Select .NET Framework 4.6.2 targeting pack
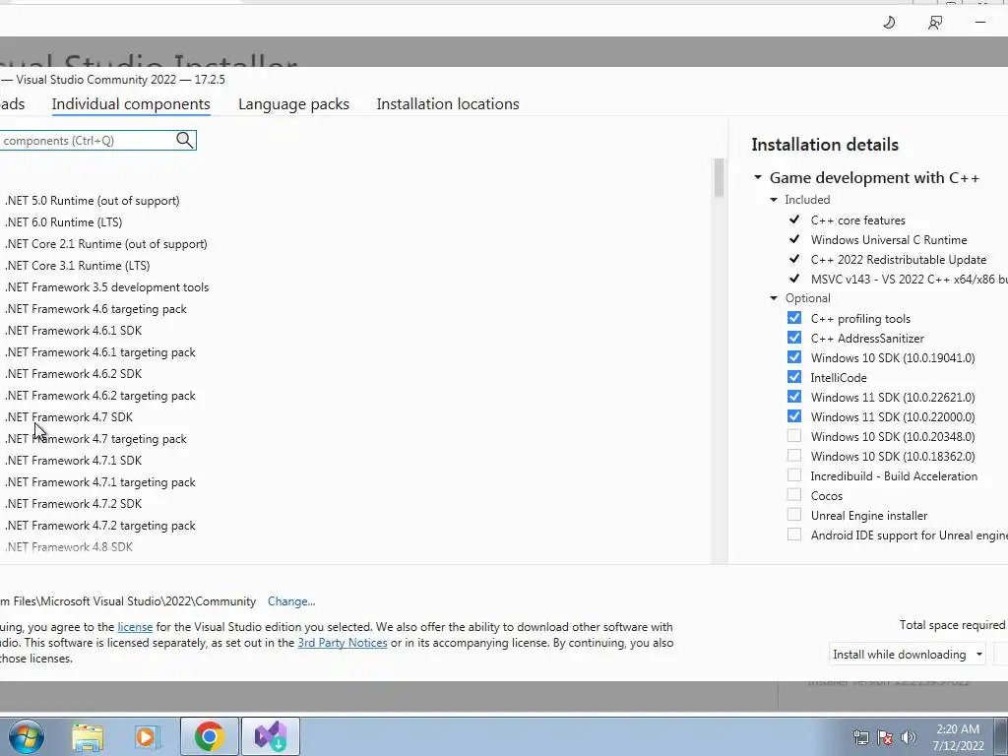 point(100,396)
